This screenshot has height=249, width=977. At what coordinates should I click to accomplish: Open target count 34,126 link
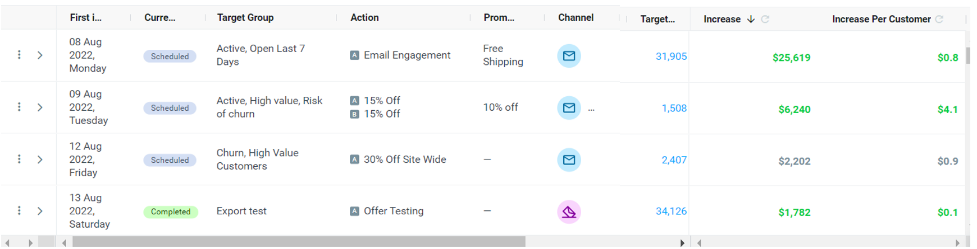[671, 211]
